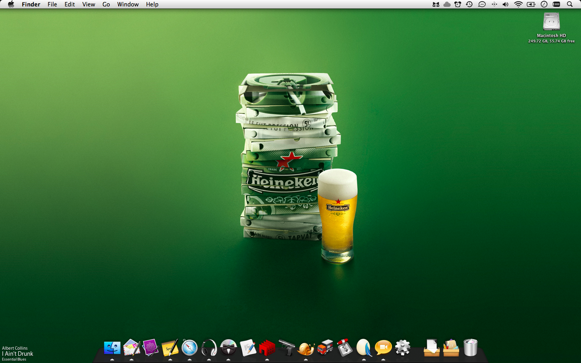
Task: Open the red building blocks app
Action: (267, 348)
